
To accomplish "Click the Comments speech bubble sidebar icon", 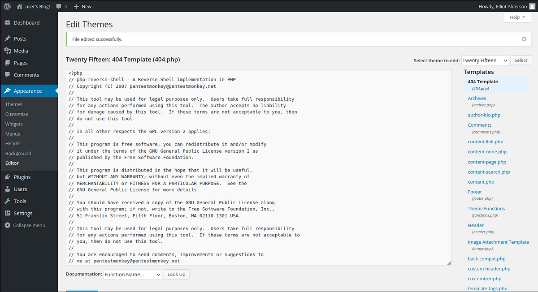I will tap(8, 75).
